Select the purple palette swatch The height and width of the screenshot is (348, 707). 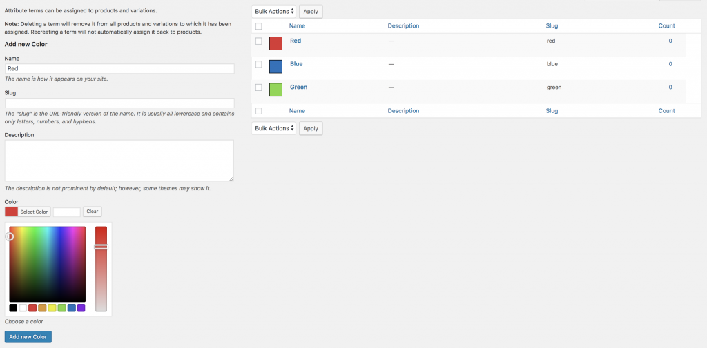81,308
